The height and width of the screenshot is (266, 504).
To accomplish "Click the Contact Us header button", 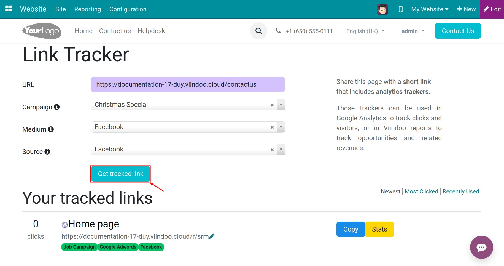I will [458, 31].
